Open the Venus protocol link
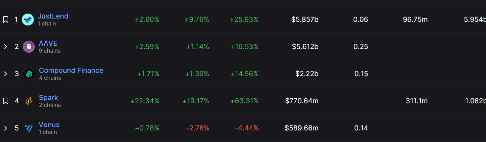486x142 pixels. coord(49,124)
